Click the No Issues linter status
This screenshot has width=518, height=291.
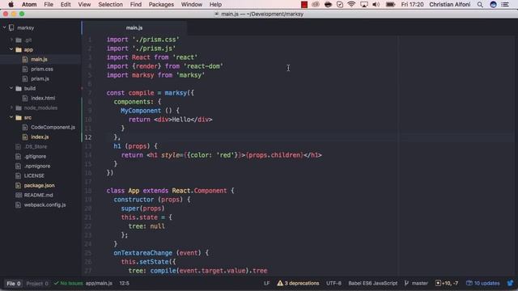(x=68, y=283)
